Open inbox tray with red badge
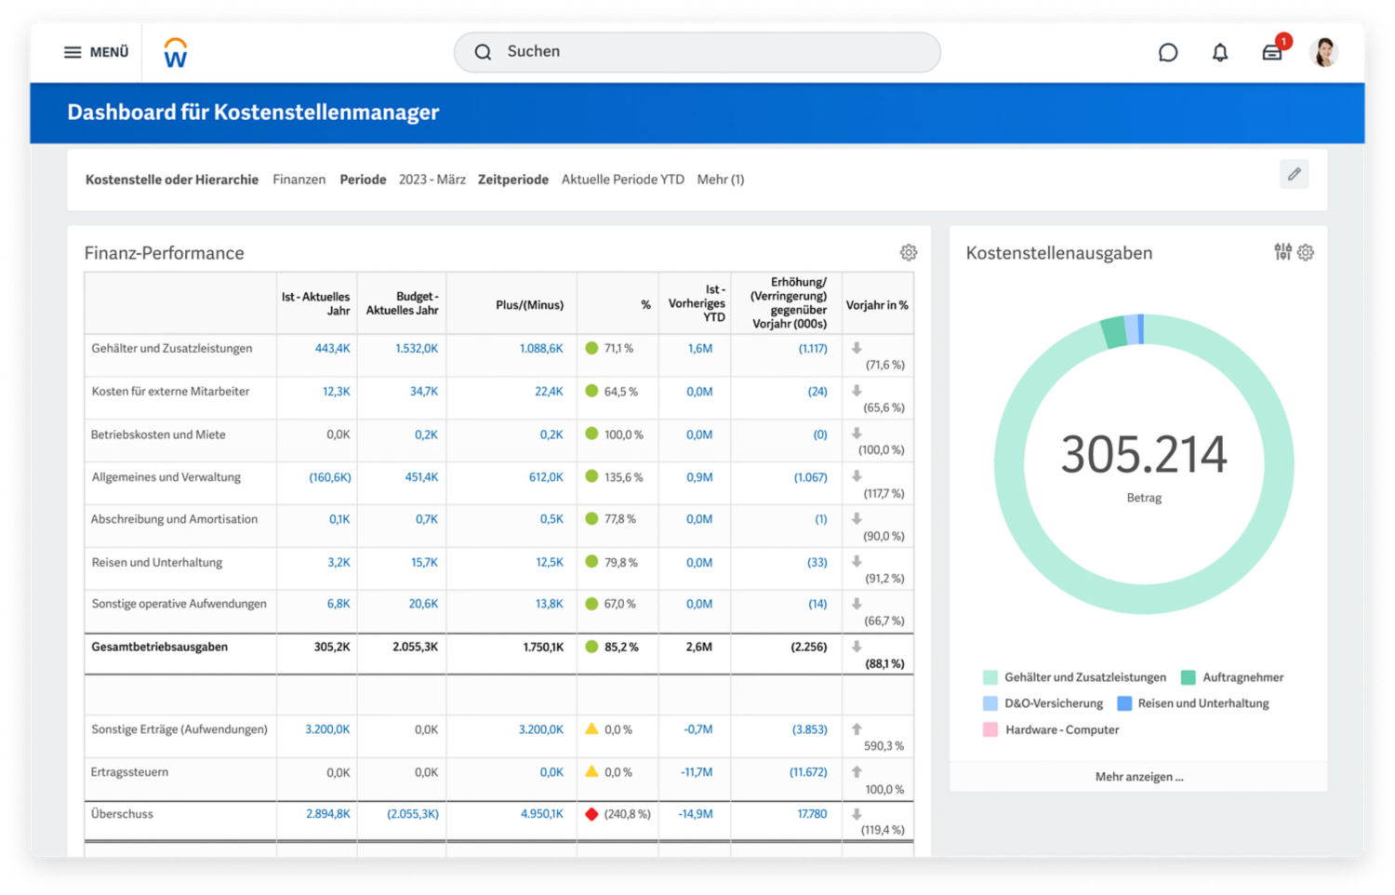This screenshot has width=1395, height=895. [x=1272, y=53]
